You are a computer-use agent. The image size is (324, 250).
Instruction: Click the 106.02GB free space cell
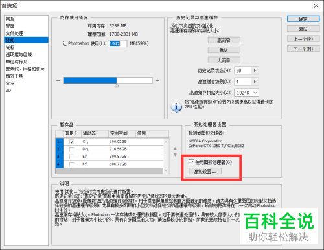click(x=118, y=142)
